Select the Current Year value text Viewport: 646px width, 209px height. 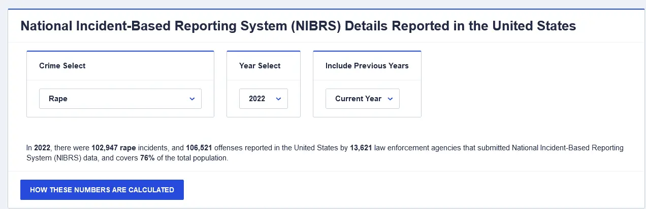click(358, 99)
